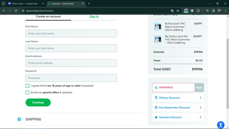Reload the checkout page
The width and height of the screenshot is (229, 129).
[16, 11]
